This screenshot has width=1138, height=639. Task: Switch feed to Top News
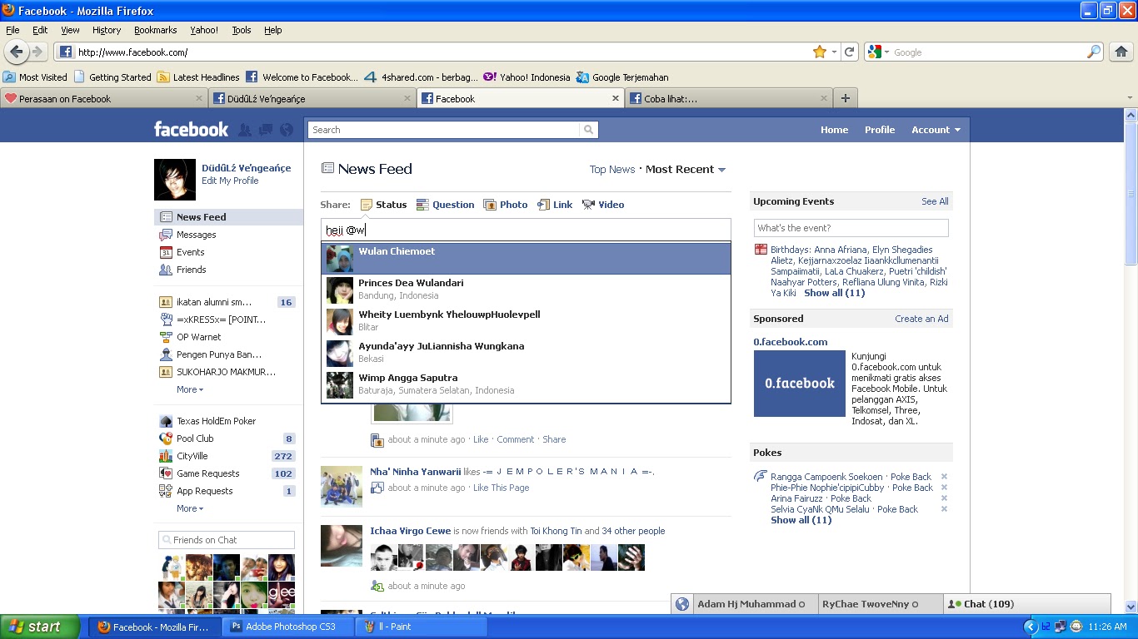[612, 169]
